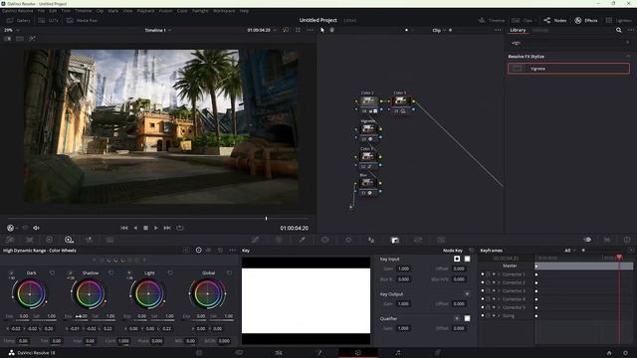Play the clip forward
Image resolution: width=637 pixels, height=358 pixels.
[x=156, y=228]
